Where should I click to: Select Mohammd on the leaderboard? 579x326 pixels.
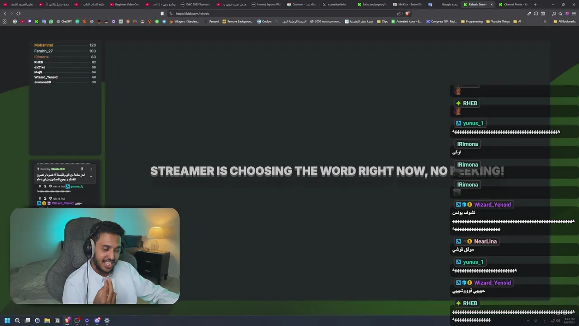coord(44,45)
